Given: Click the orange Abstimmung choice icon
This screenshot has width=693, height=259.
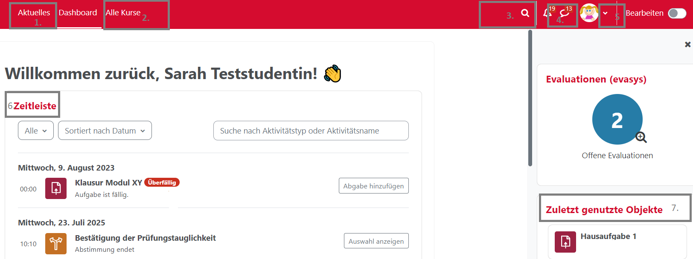Looking at the screenshot, I should 56,244.
